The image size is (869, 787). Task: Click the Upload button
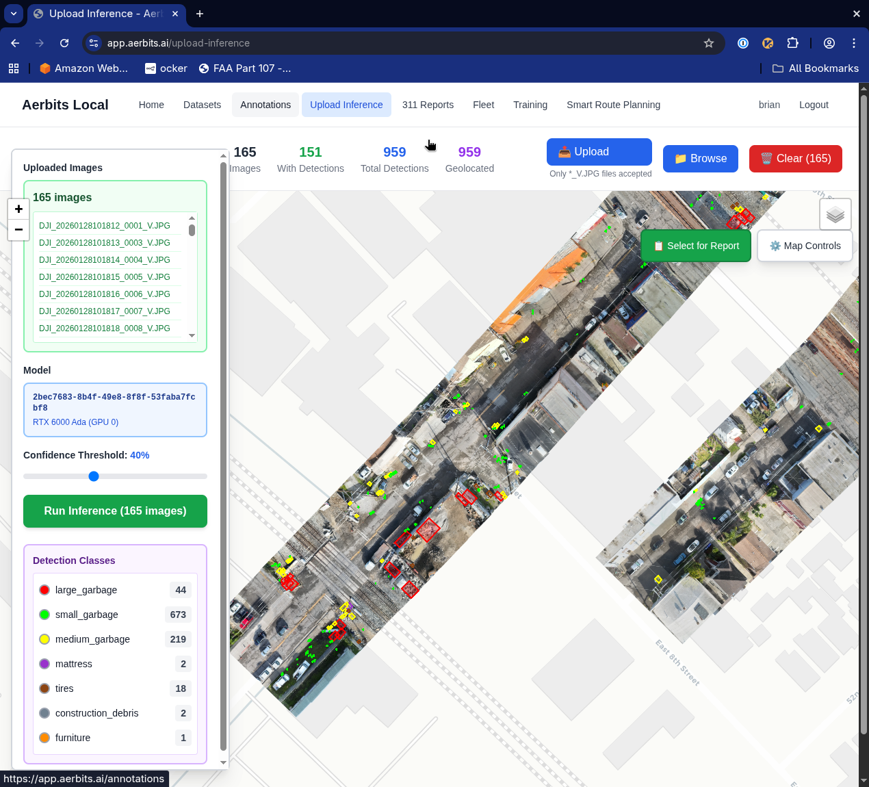pyautogui.click(x=599, y=151)
